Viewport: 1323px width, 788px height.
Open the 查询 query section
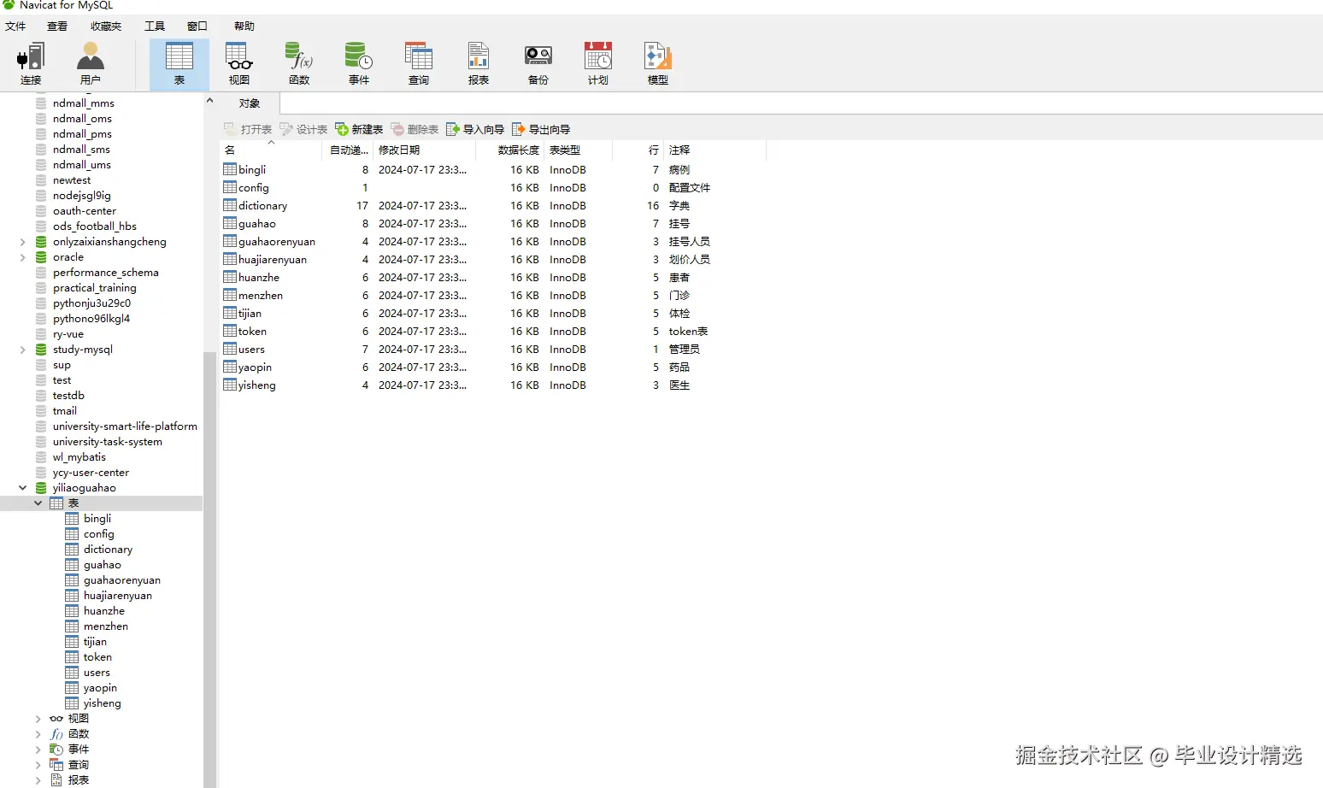click(x=419, y=64)
